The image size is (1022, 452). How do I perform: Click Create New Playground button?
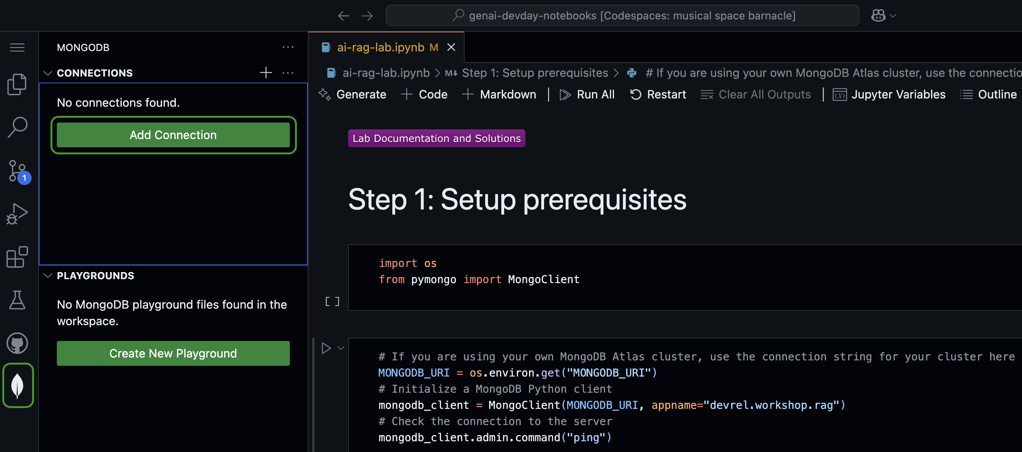(173, 353)
